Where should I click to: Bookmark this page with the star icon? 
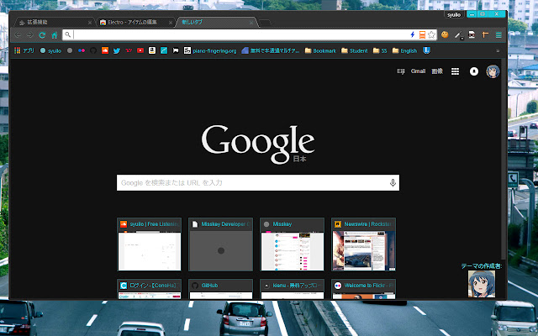(x=431, y=34)
